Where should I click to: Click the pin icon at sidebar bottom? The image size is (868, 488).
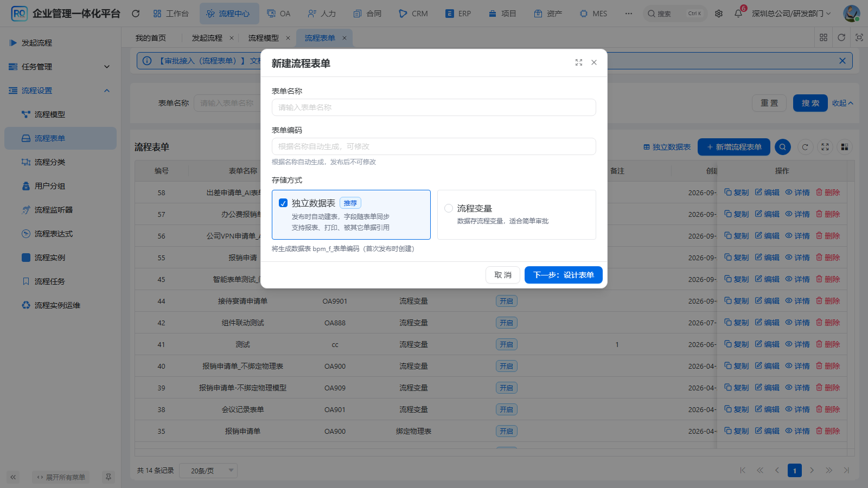(x=108, y=477)
